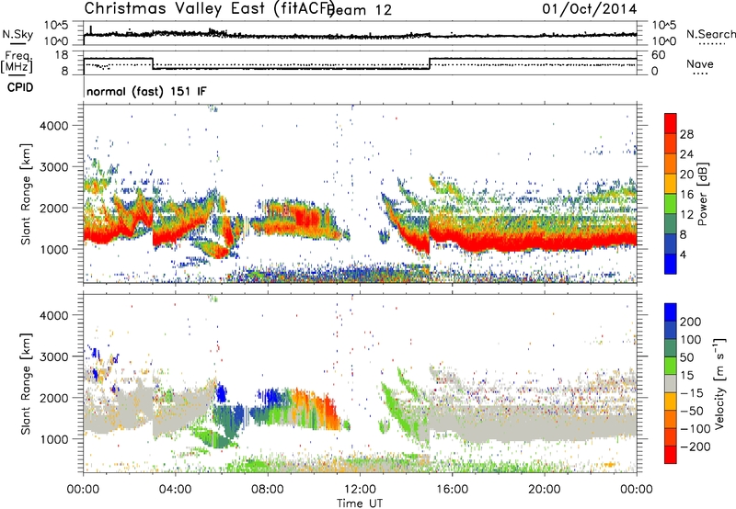This screenshot has height=509, width=736.
Task: Click the 'CPID' label
Action: [20, 87]
